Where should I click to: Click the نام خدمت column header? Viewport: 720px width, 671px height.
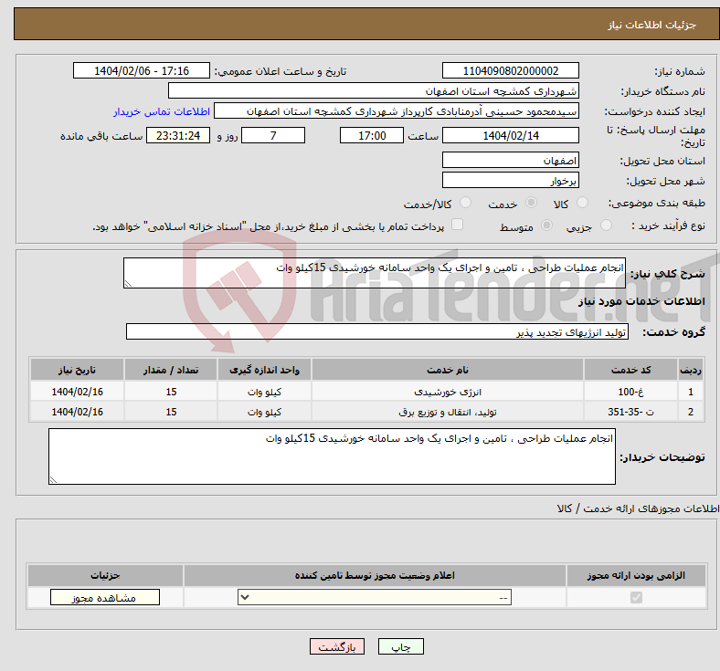(x=448, y=369)
